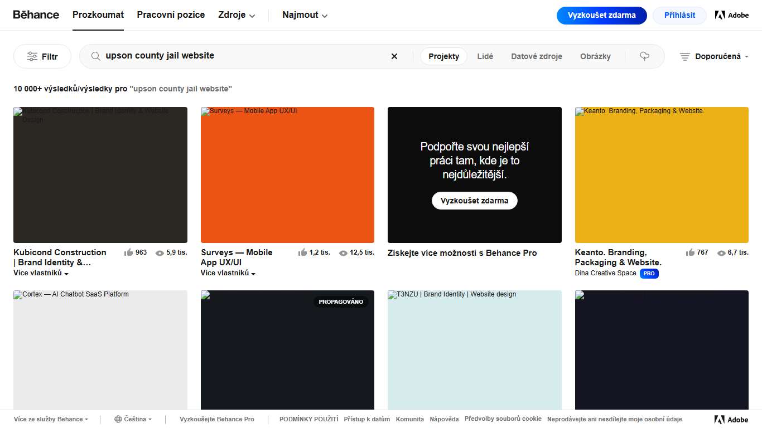Viewport: 762px width, 428px height.
Task: Expand Více vlastníků under Kubicond Construction
Action: (x=40, y=274)
